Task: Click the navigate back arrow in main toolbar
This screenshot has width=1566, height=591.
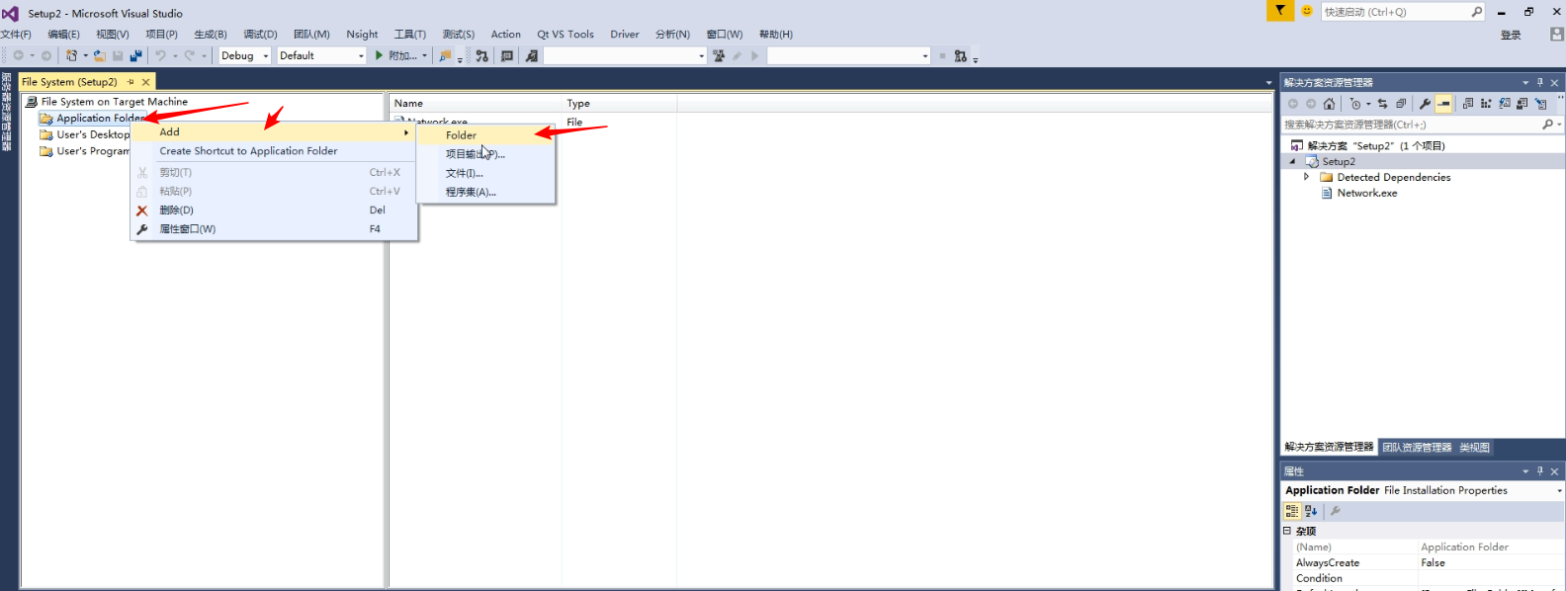Action: click(18, 56)
